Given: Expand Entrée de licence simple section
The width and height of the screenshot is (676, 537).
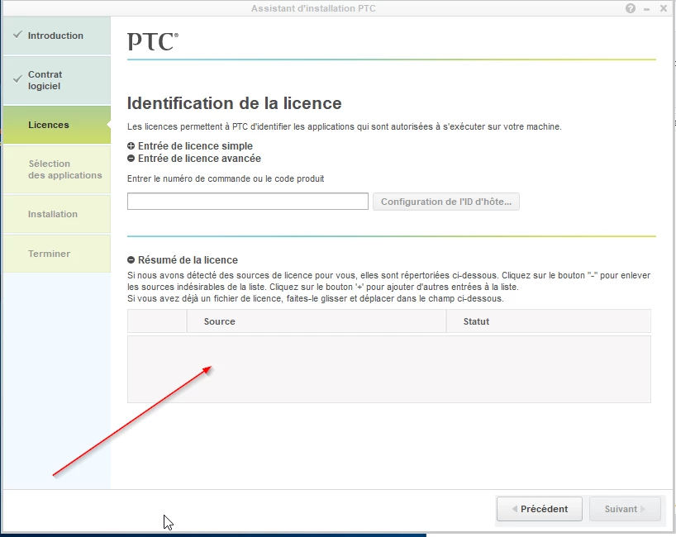Looking at the screenshot, I should coord(131,146).
